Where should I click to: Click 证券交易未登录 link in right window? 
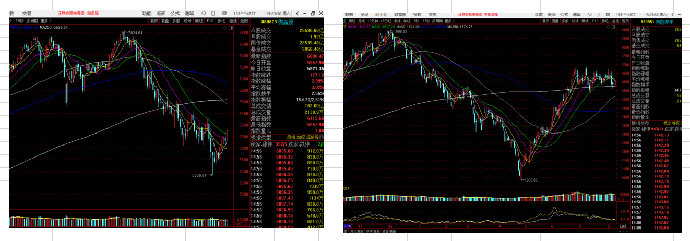(x=470, y=15)
